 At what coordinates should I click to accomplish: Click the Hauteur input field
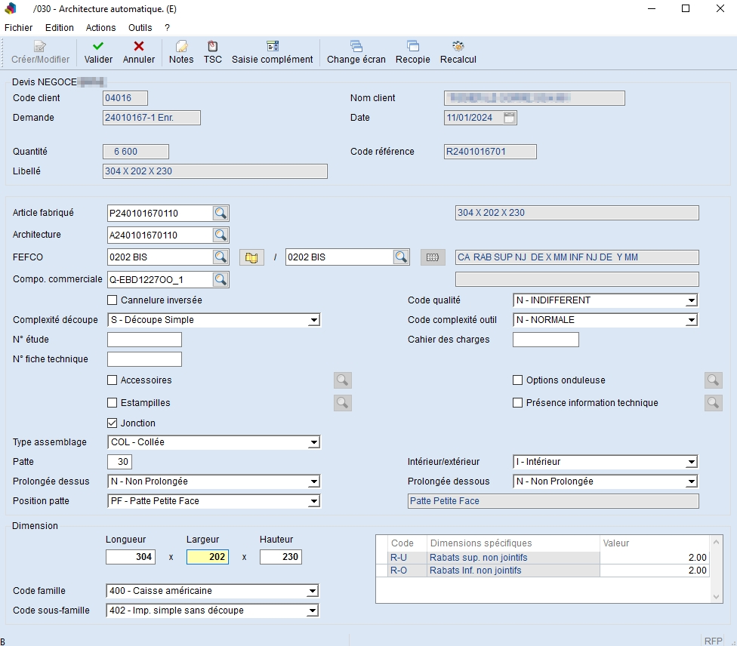coord(281,558)
